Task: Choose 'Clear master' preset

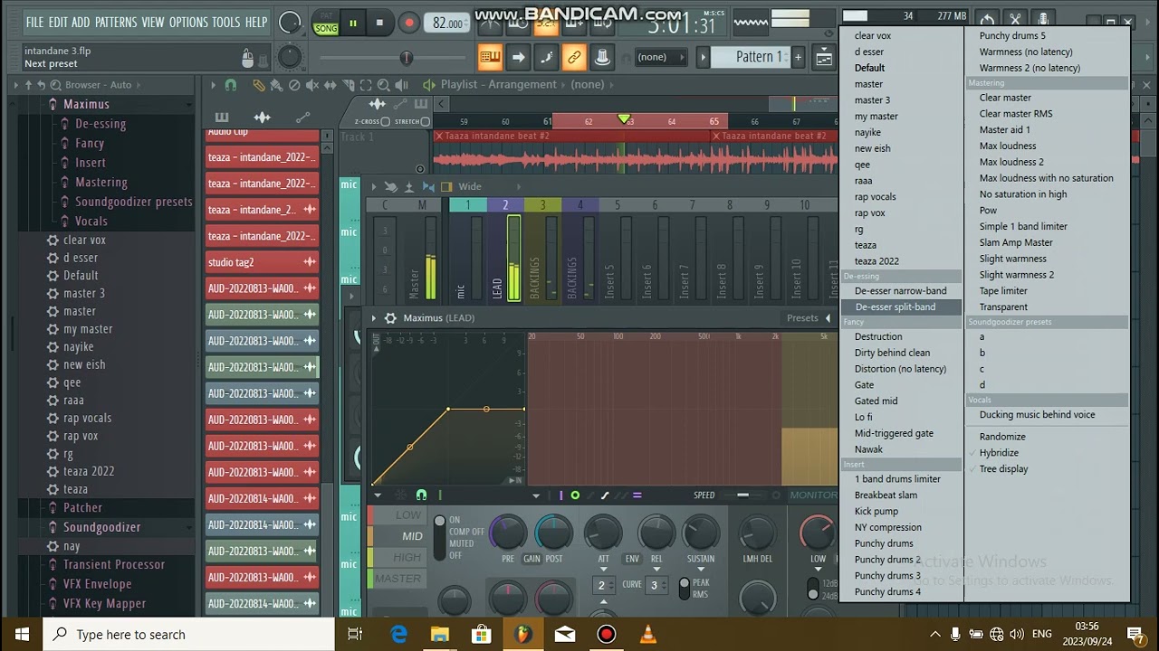Action: pos(1005,98)
